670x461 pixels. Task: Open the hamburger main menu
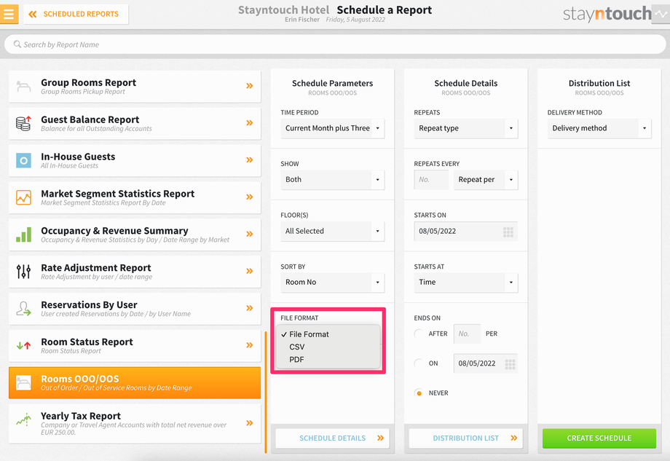(x=9, y=14)
